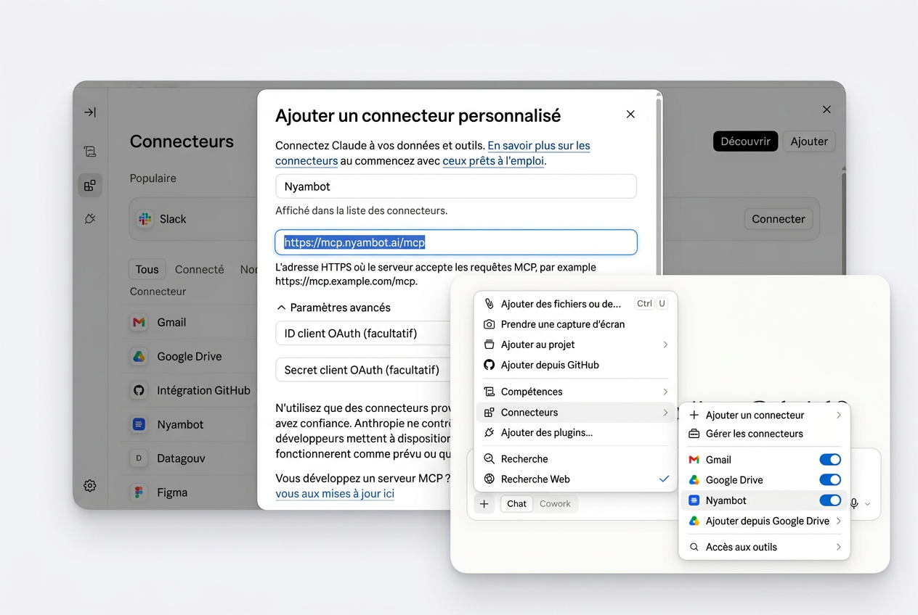Toggle the Google Drive connector switch
Screen dimensions: 918x615
point(830,480)
